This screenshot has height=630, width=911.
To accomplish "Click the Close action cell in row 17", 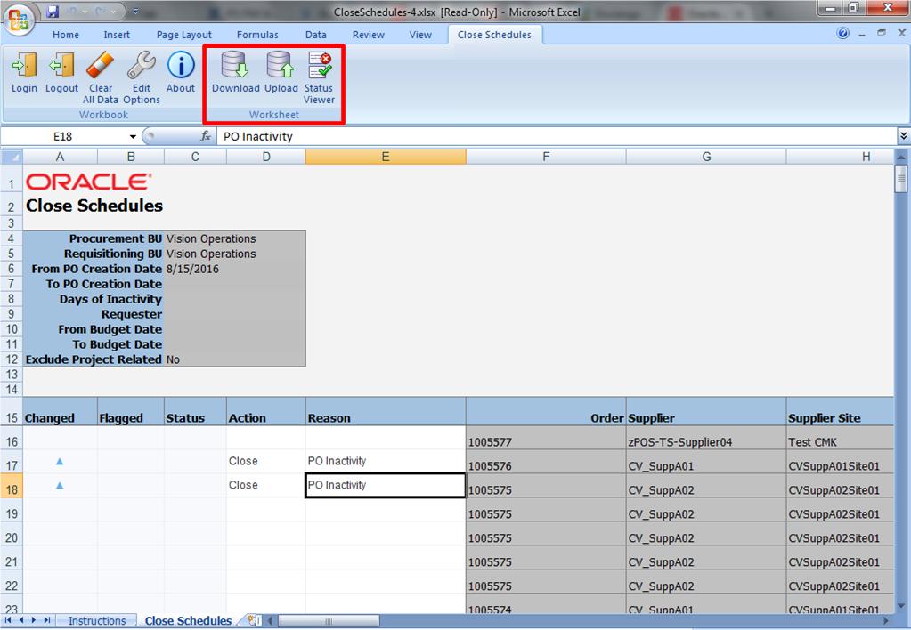I will pos(266,461).
